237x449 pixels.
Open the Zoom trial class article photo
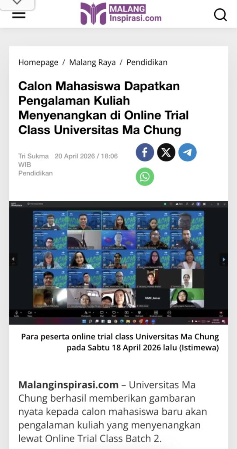coord(118,263)
